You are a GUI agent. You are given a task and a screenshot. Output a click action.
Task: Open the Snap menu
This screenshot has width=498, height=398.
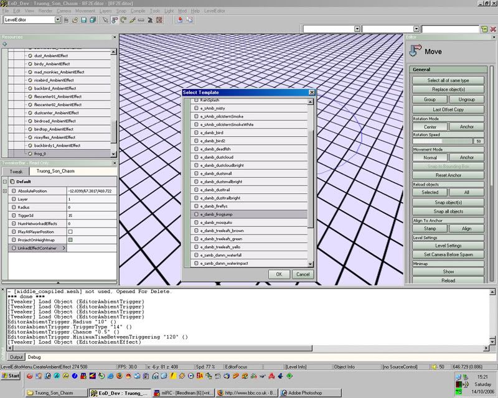click(121, 11)
